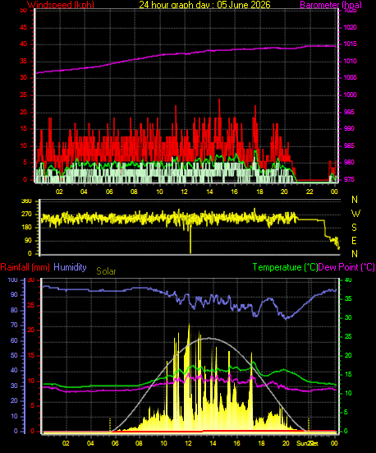
Task: Click the 'W' wind direction label
Action: coord(355,214)
